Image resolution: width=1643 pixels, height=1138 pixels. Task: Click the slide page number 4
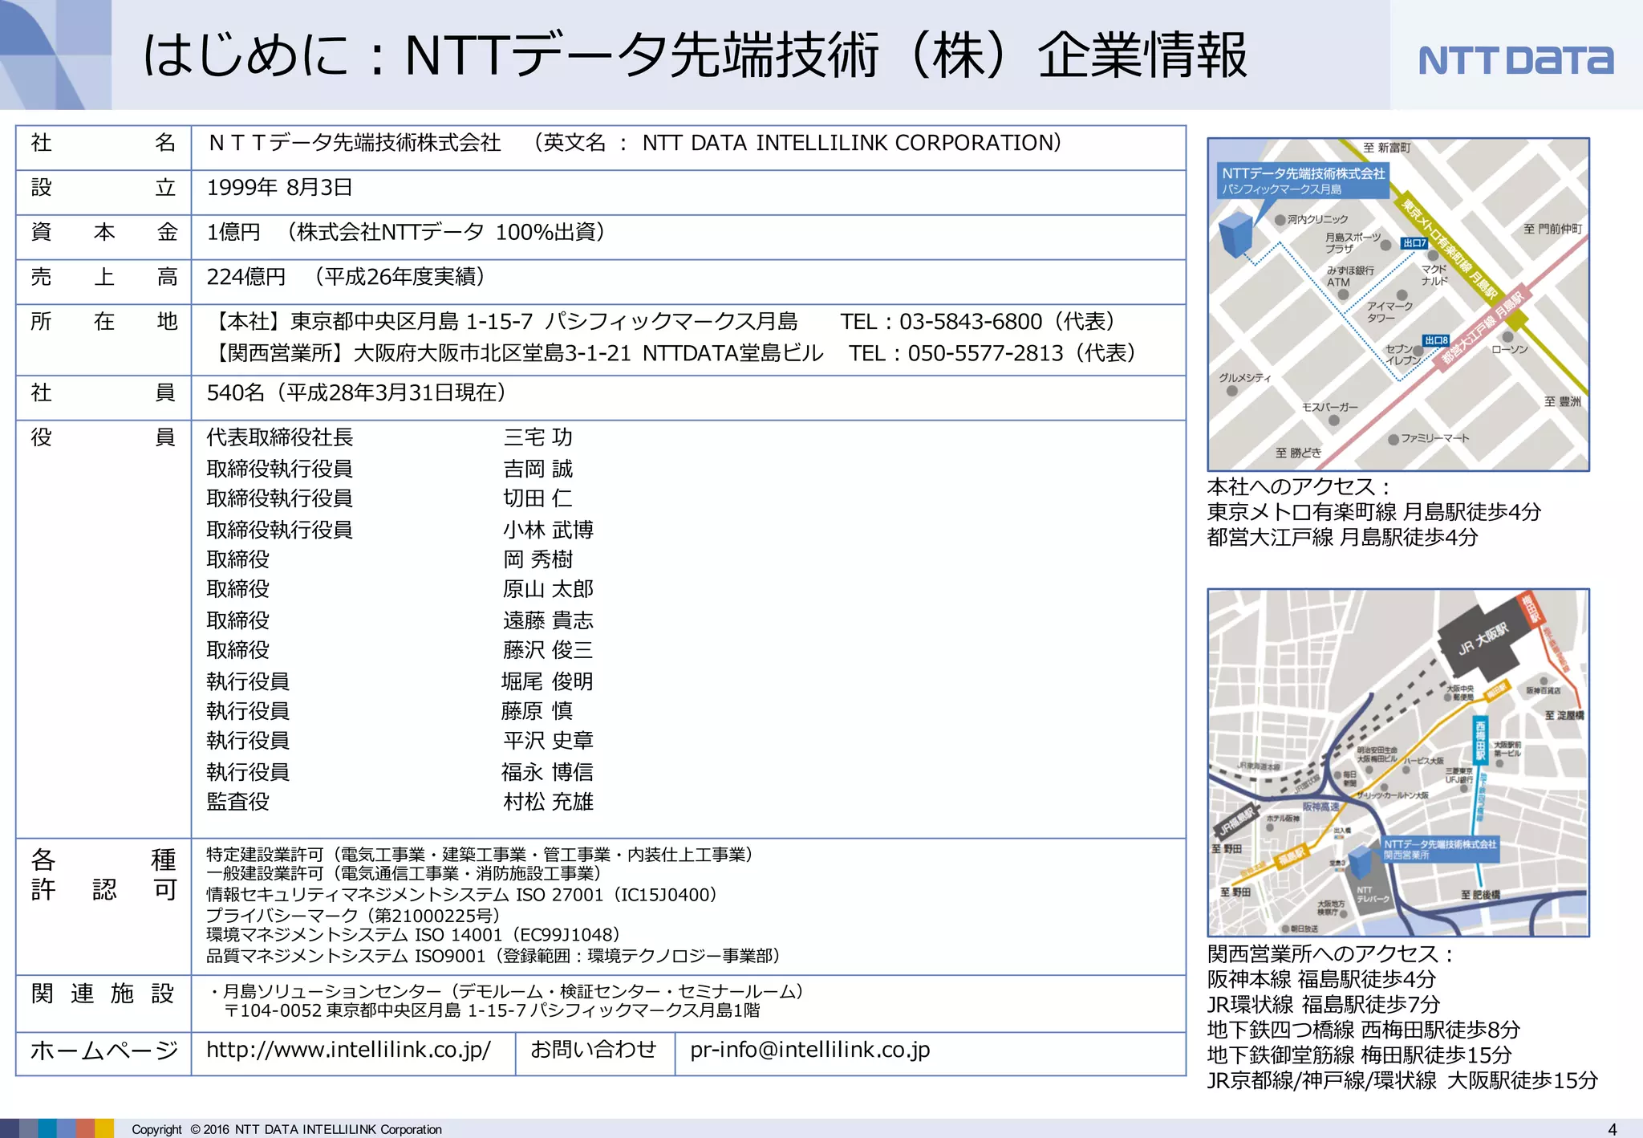pyautogui.click(x=1613, y=1128)
